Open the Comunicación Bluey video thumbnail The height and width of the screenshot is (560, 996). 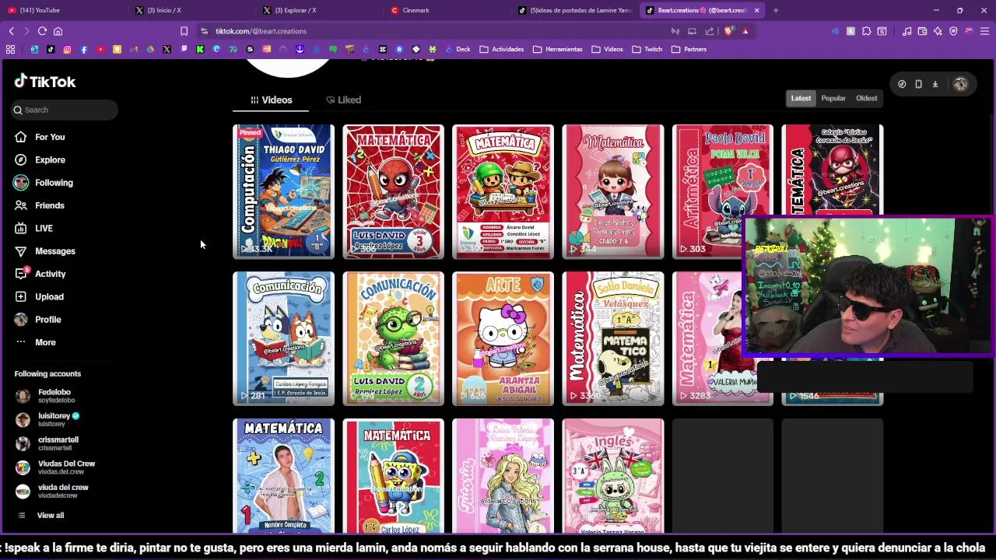(283, 338)
